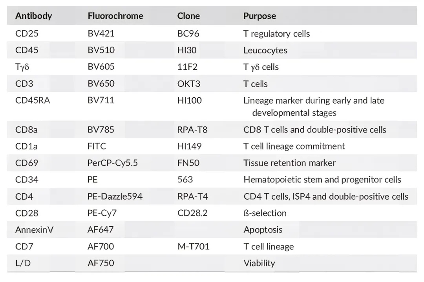Select the CD25 antibody cell
424x282 pixels.
click(x=27, y=33)
